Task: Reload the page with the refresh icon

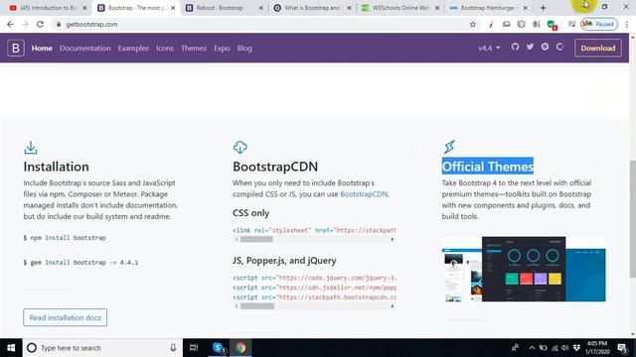Action: click(x=40, y=24)
